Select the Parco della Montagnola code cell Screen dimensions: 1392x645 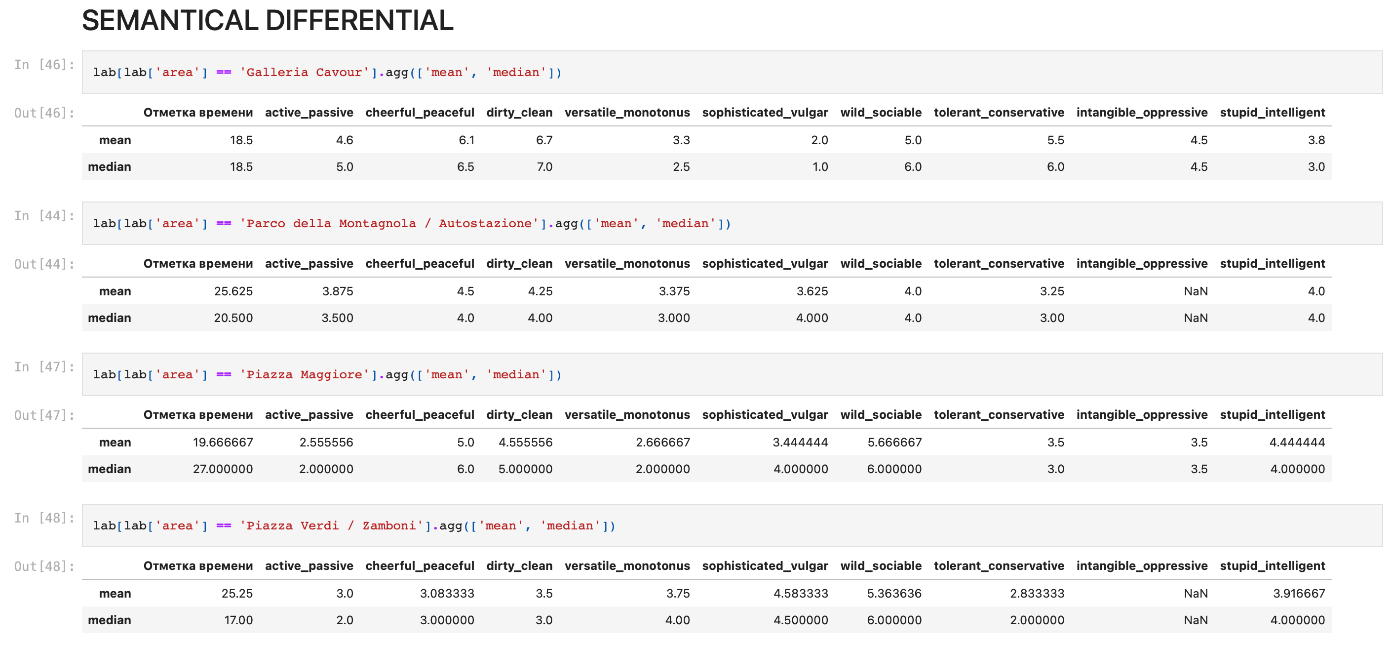[732, 223]
